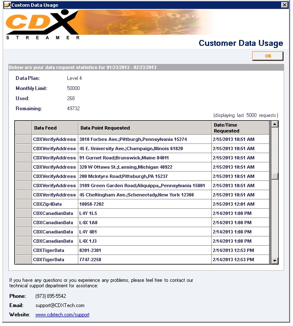Click the support phone number (973) 895-5542

(51, 296)
